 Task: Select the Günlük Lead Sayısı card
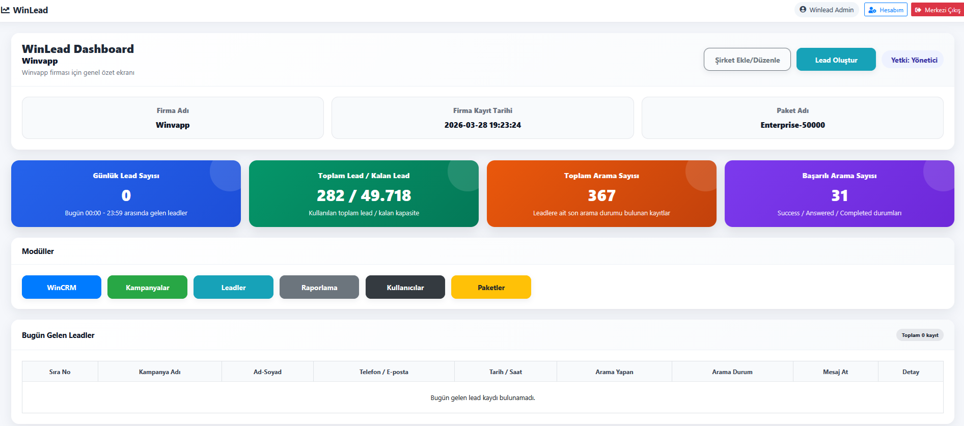click(x=126, y=193)
